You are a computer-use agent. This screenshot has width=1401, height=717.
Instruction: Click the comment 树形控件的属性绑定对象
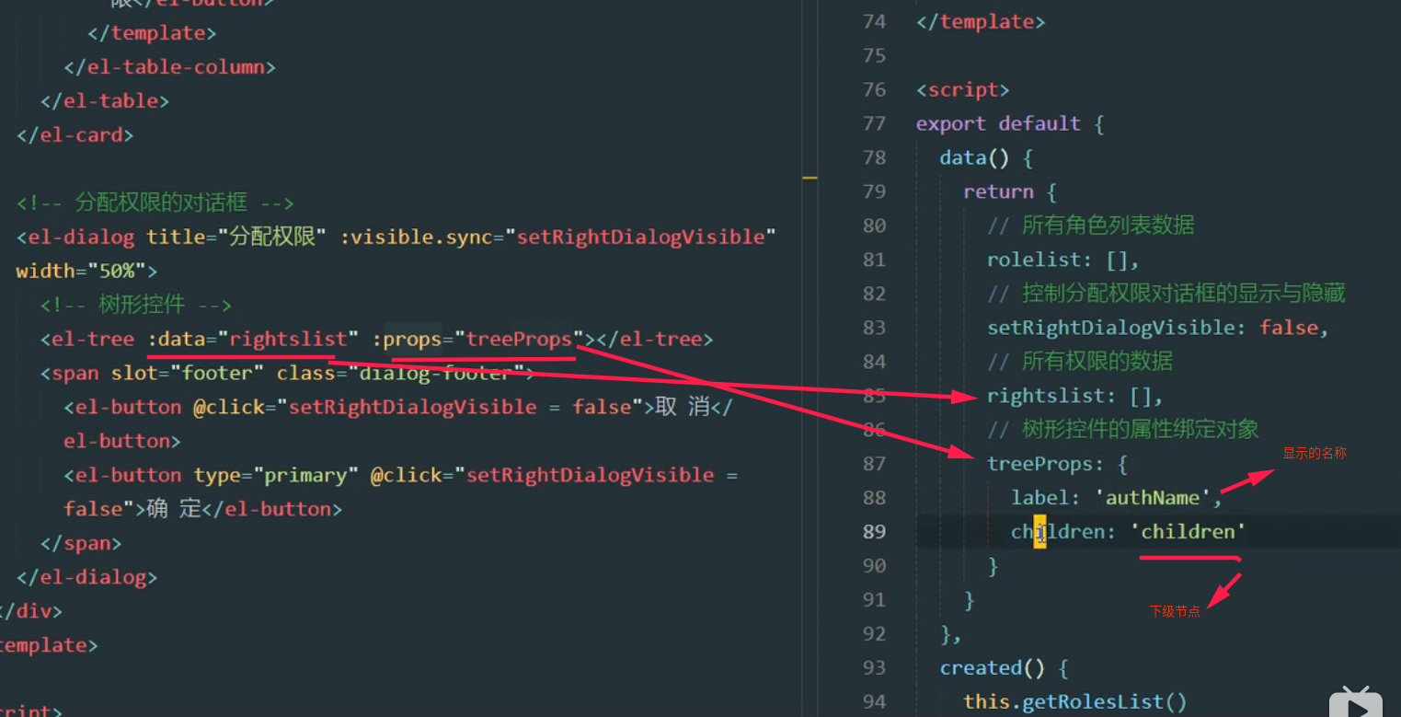1123,430
